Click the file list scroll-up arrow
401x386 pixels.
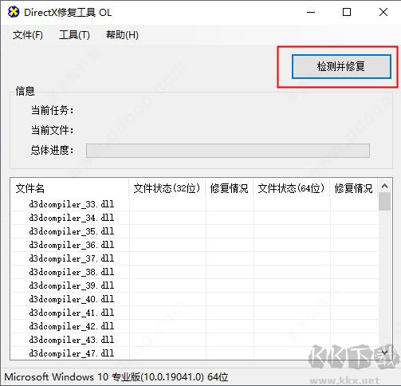point(384,186)
